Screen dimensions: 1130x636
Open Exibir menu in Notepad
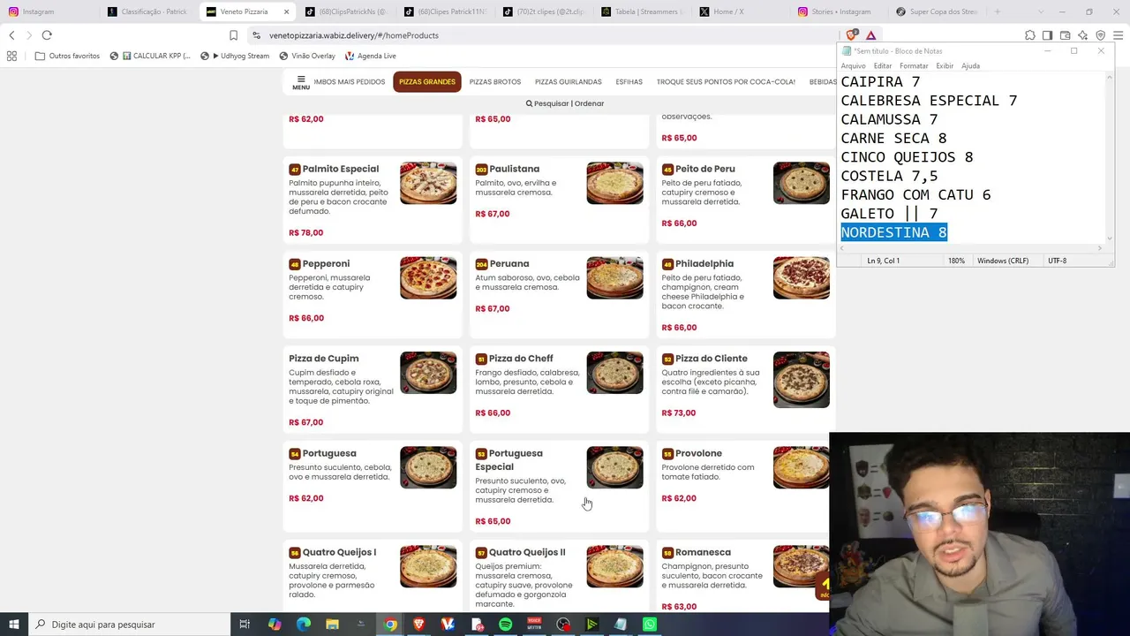pos(945,66)
